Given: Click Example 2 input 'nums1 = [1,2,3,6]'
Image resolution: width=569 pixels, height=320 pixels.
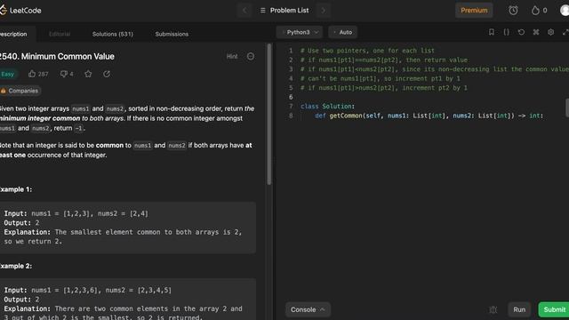Looking at the screenshot, I should pyautogui.click(x=65, y=291).
